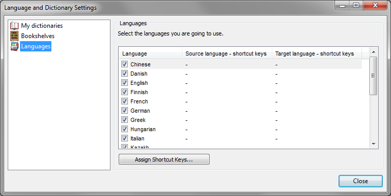Toggle the Greek checkbox
The image size is (391, 196).
click(x=125, y=119)
